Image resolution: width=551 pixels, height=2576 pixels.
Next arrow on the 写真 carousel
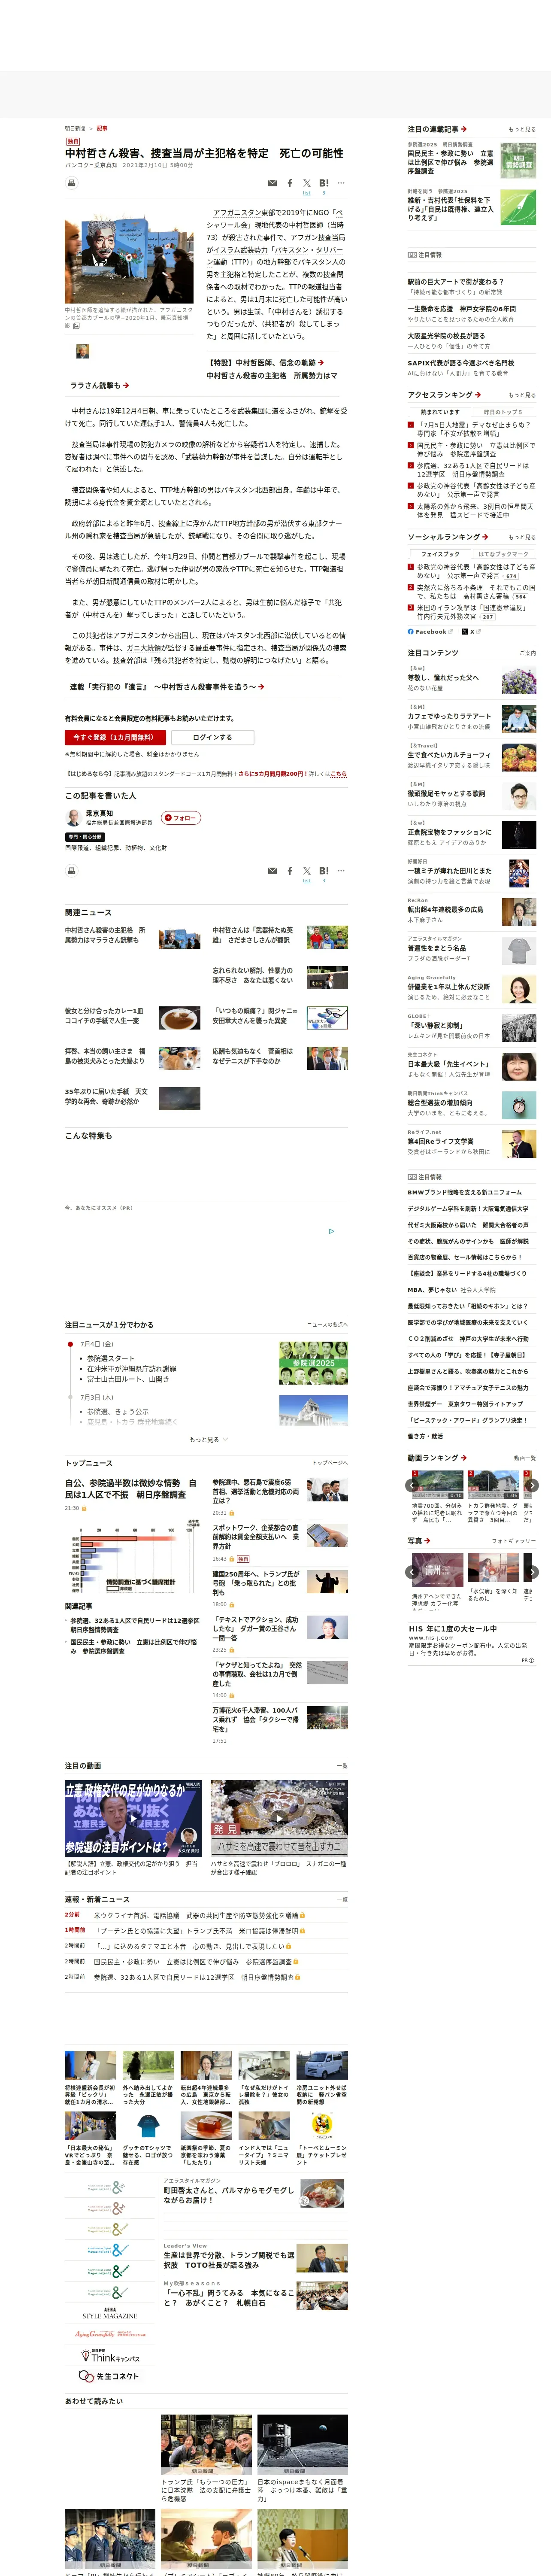(532, 1572)
